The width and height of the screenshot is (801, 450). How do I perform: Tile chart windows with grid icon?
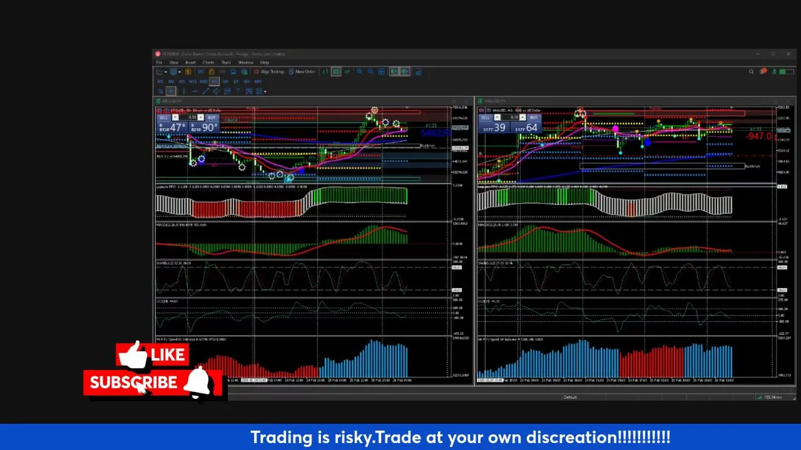tap(381, 72)
